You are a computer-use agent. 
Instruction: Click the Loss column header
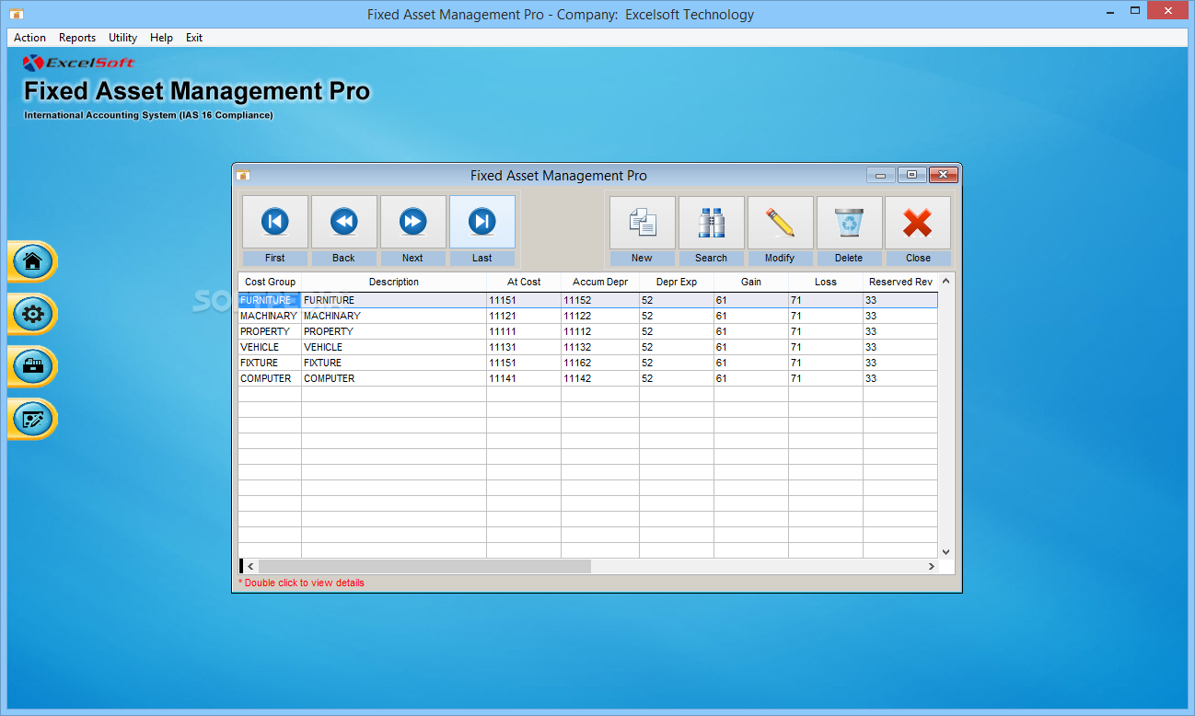(x=826, y=282)
